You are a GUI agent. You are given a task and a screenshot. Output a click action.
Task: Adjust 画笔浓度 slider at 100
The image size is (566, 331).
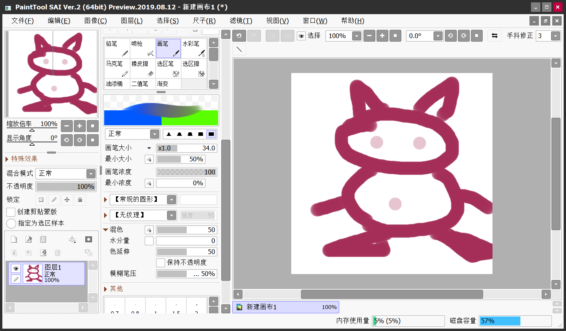click(x=187, y=172)
